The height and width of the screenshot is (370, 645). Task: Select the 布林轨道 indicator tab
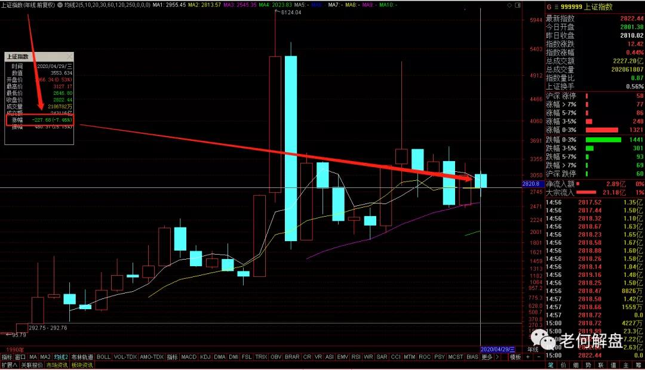pos(82,357)
